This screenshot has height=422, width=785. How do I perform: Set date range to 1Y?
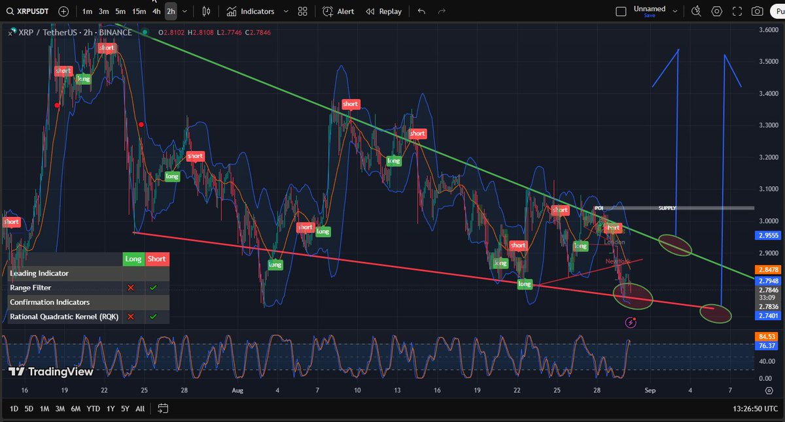pos(109,408)
